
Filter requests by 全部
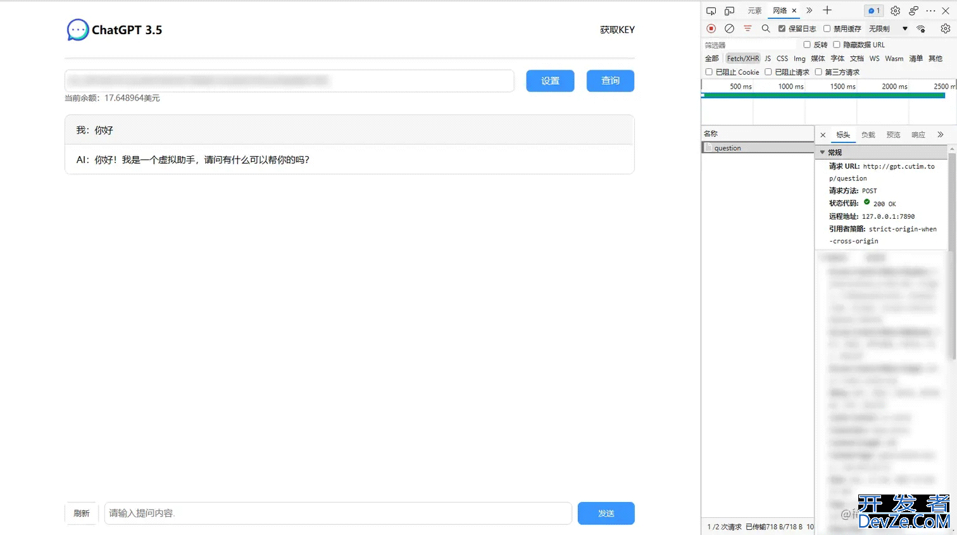[712, 58]
